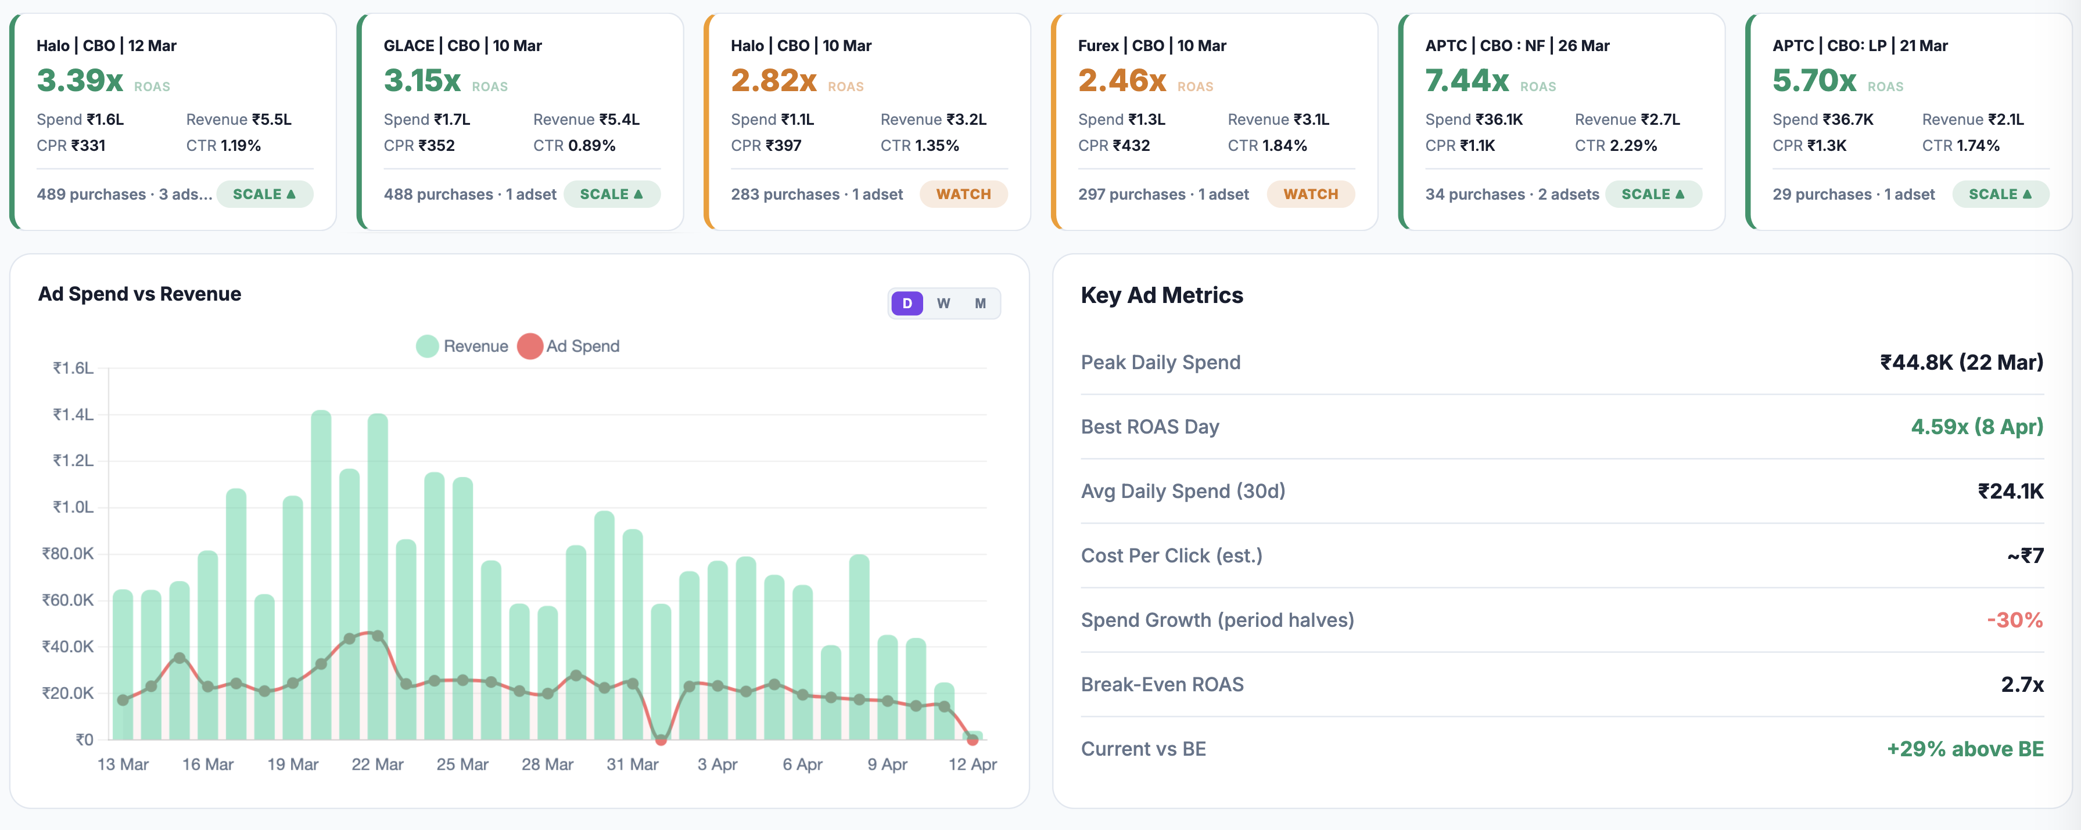Click the Break-Even ROAS value 2.7x
This screenshot has height=830, width=2081.
click(x=2022, y=685)
